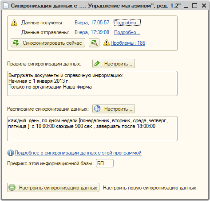
Task: Open Подробно link for Данные получены
Action: [127, 23]
